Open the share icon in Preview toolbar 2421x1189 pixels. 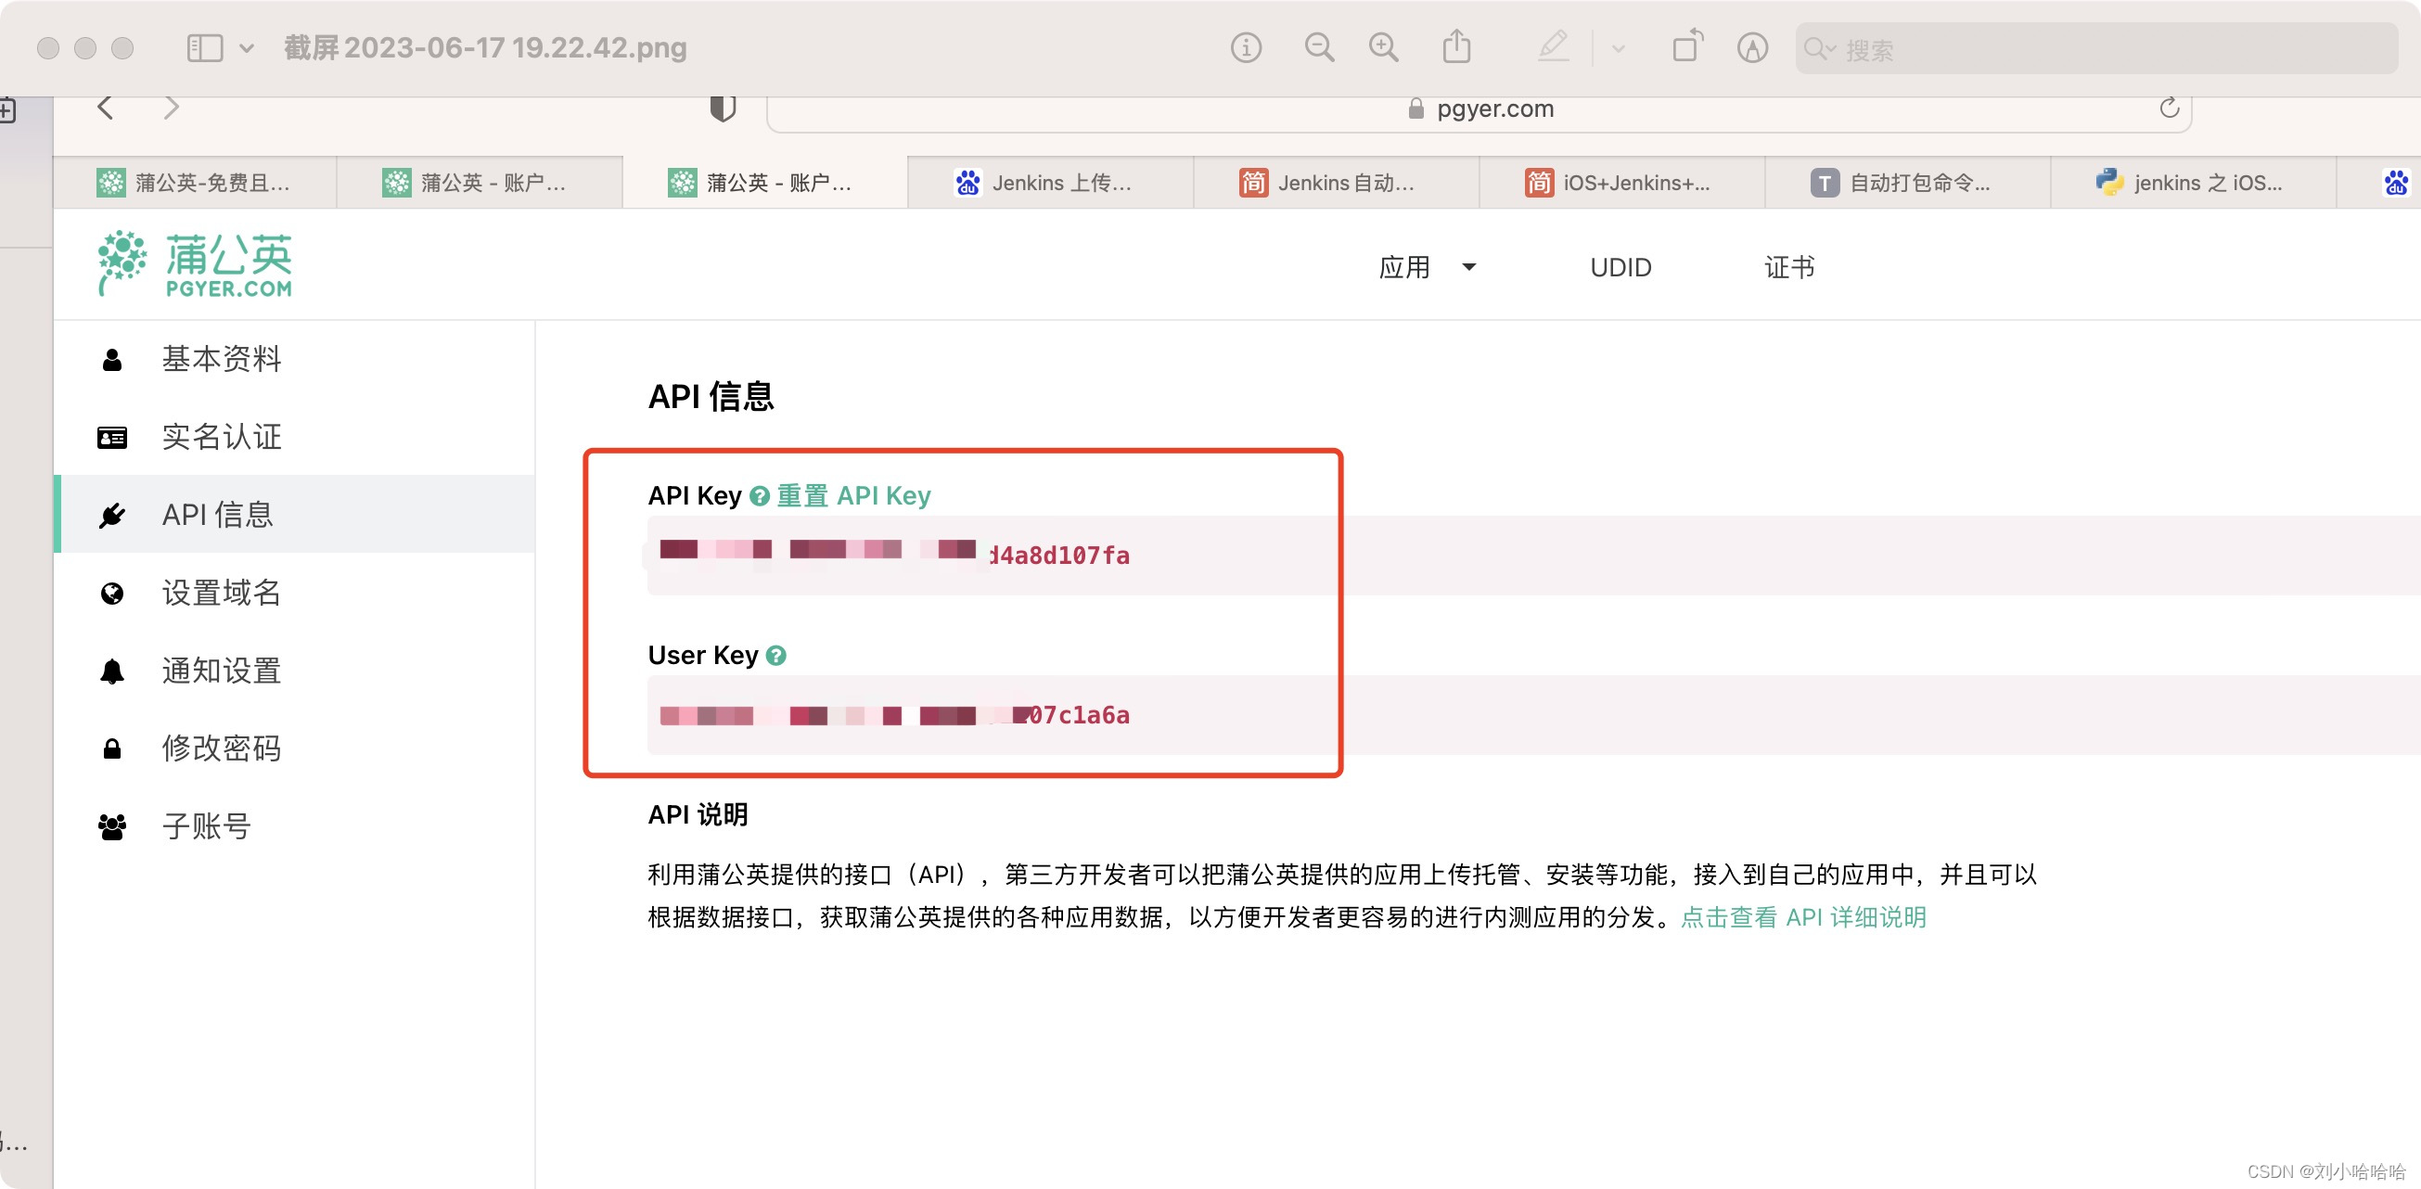1456,46
